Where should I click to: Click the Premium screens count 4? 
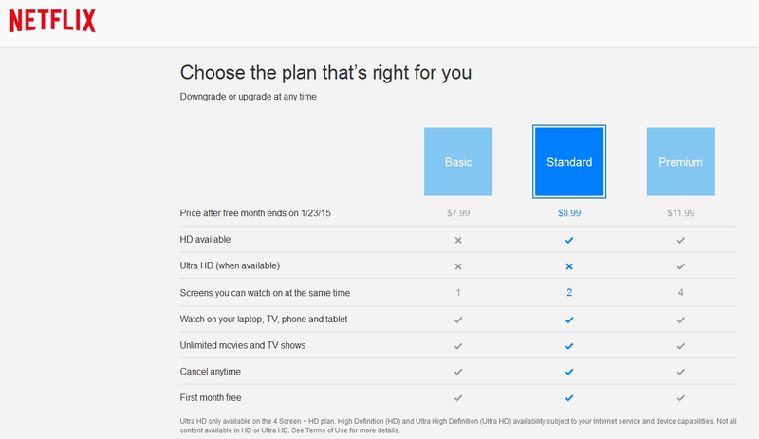point(680,292)
